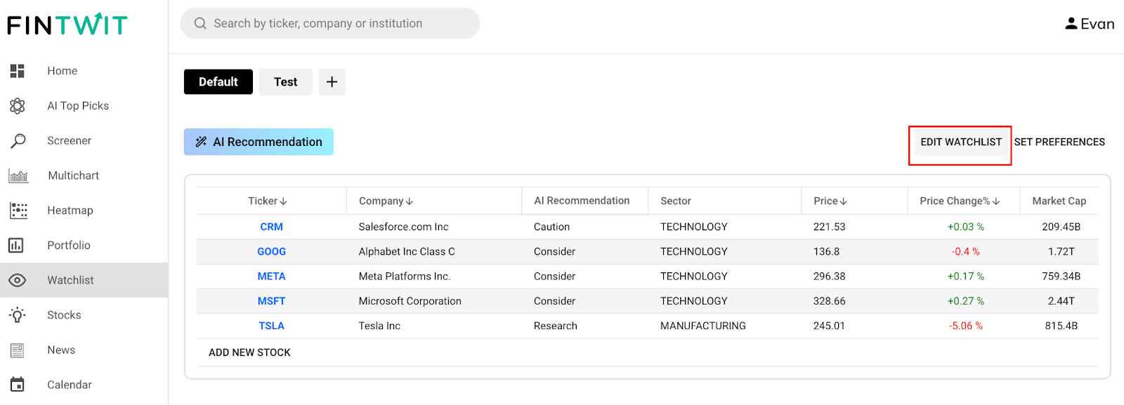Click ADD NEW STOCK
This screenshot has height=405, width=1124.
click(249, 352)
